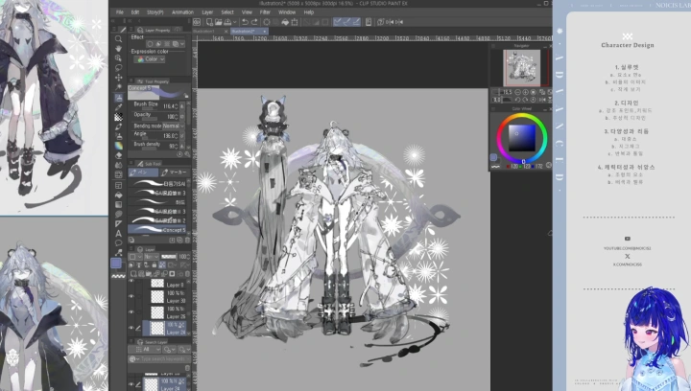Open the layer blend mode dropdown in Layer panel
Screen dimensions: 691x391
151,257
